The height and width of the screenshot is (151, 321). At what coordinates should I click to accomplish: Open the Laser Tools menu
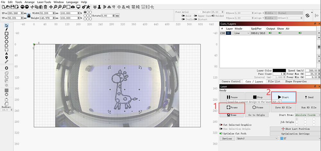point(44,2)
